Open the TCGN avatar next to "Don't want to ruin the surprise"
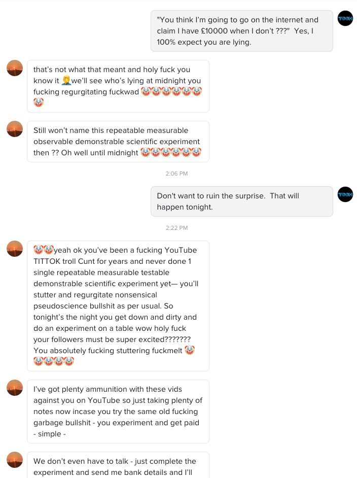This screenshot has height=478, width=357. pyautogui.click(x=345, y=194)
